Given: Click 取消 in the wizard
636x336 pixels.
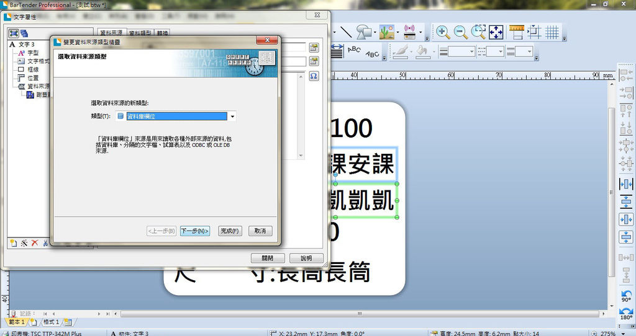Looking at the screenshot, I should [260, 231].
